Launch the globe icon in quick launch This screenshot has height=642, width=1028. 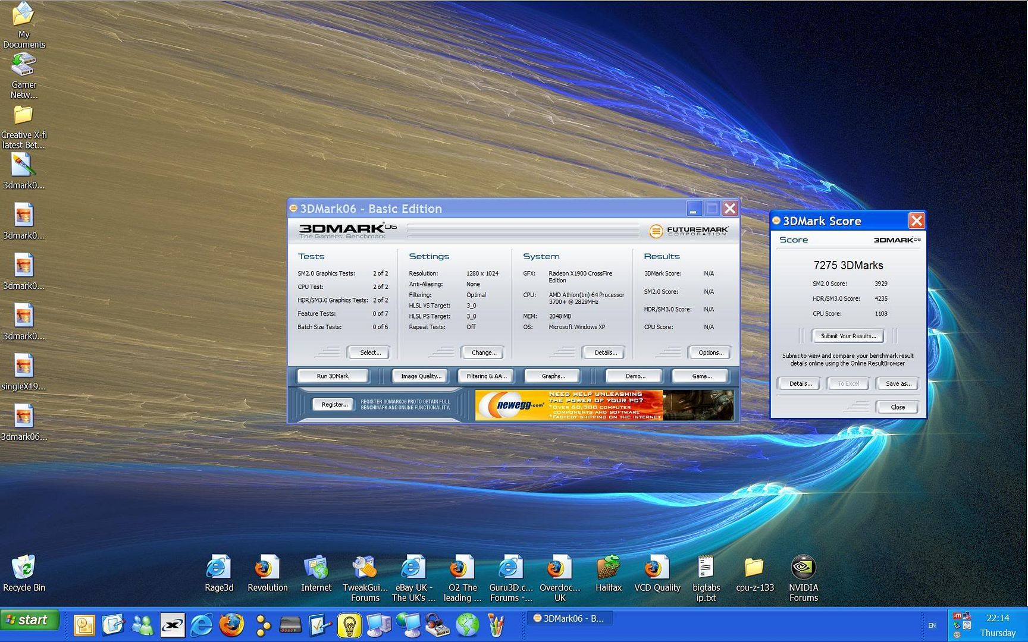[x=467, y=625]
